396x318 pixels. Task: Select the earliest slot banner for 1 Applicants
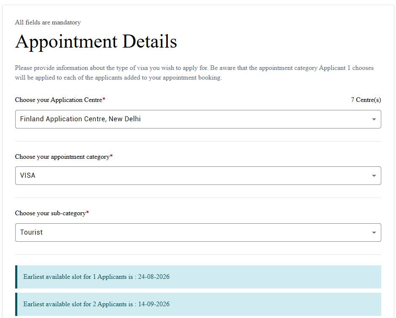(x=198, y=277)
